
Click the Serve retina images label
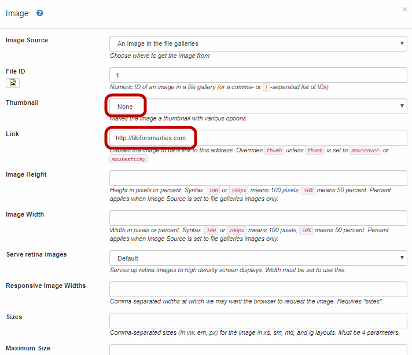click(36, 254)
